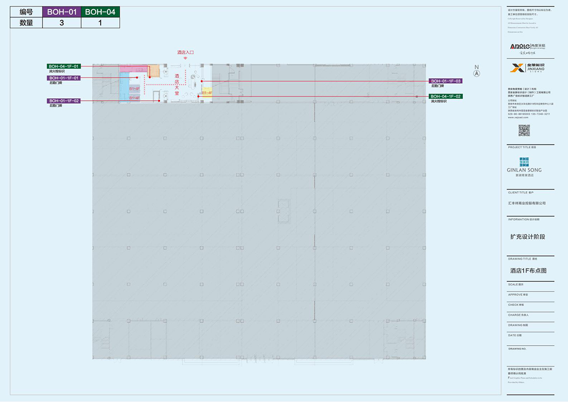This screenshot has width=568, height=402.
Task: Click the purple BOH-01 legend header cell
Action: pyautogui.click(x=61, y=12)
